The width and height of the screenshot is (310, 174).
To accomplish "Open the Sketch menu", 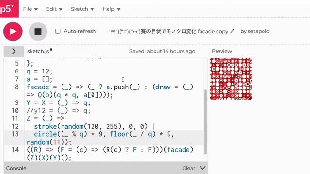I will [82, 9].
